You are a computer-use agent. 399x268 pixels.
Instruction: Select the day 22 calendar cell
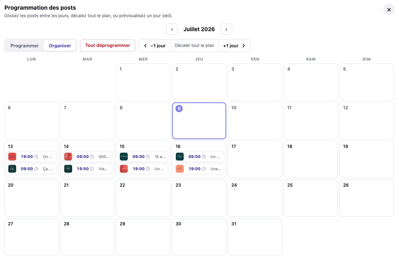pos(143,198)
